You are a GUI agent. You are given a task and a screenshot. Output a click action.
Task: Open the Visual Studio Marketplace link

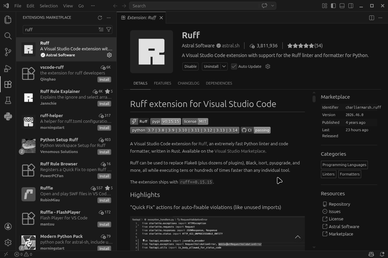239,151
